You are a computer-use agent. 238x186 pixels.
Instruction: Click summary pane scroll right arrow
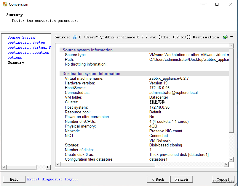226,164
